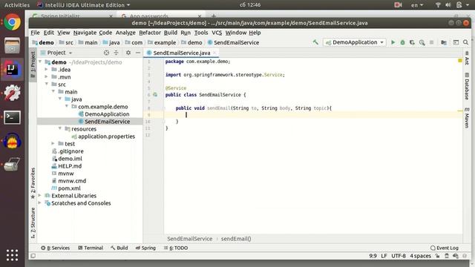This screenshot has height=267, width=475.
Task: Open DemoApplication run configuration dropdown
Action: pos(355,42)
